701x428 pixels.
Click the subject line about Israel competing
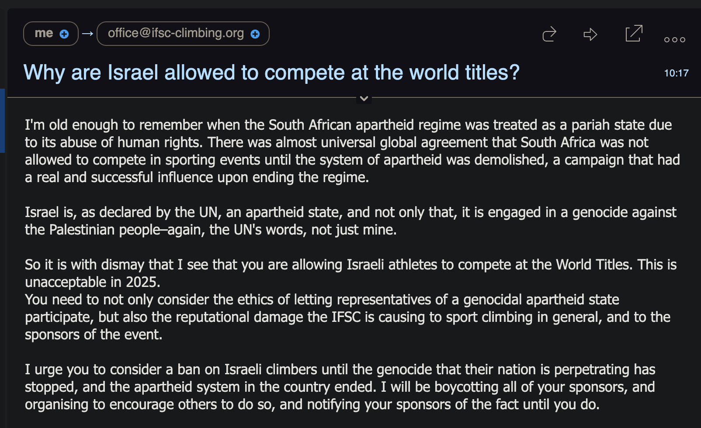271,72
